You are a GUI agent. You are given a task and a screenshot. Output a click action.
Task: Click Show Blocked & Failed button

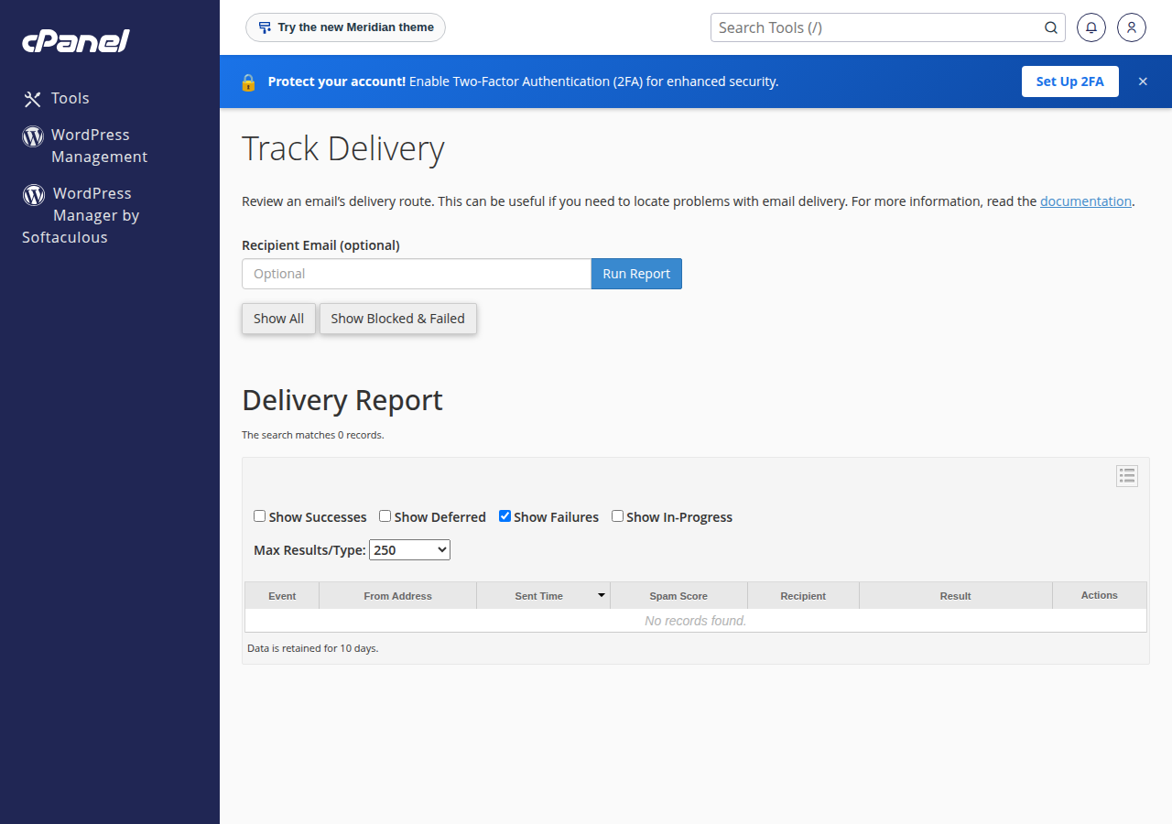point(397,319)
